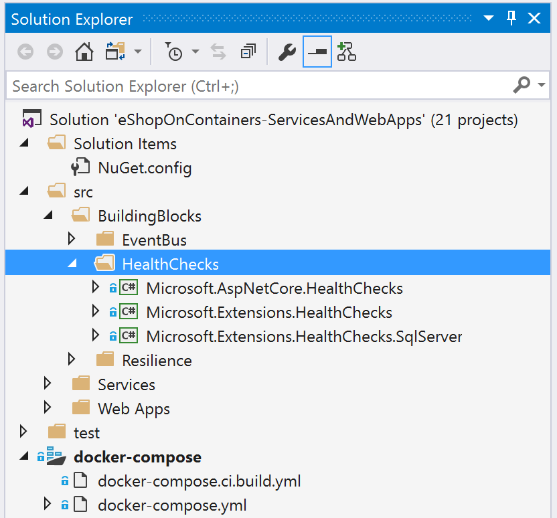This screenshot has height=518, width=557.
Task: Open Properties with the wrench icon
Action: 287,52
